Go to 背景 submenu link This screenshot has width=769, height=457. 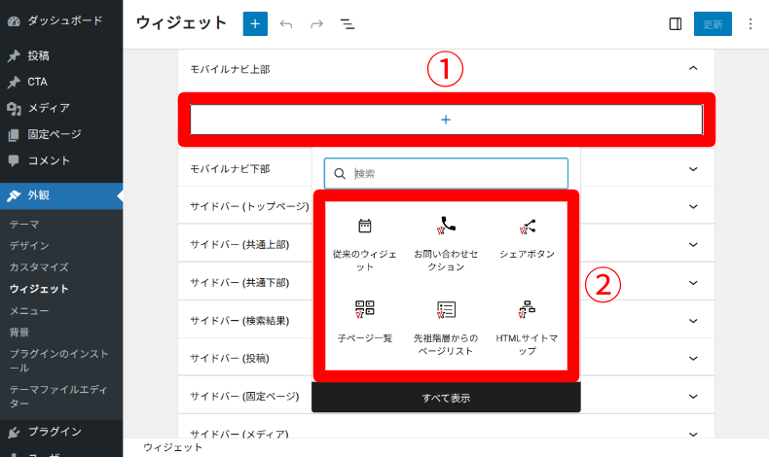click(19, 333)
